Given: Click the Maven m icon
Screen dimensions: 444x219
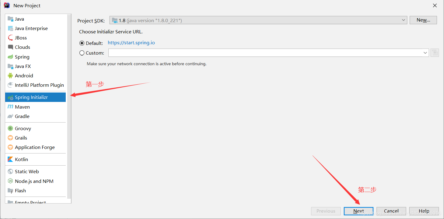Looking at the screenshot, I should point(10,107).
